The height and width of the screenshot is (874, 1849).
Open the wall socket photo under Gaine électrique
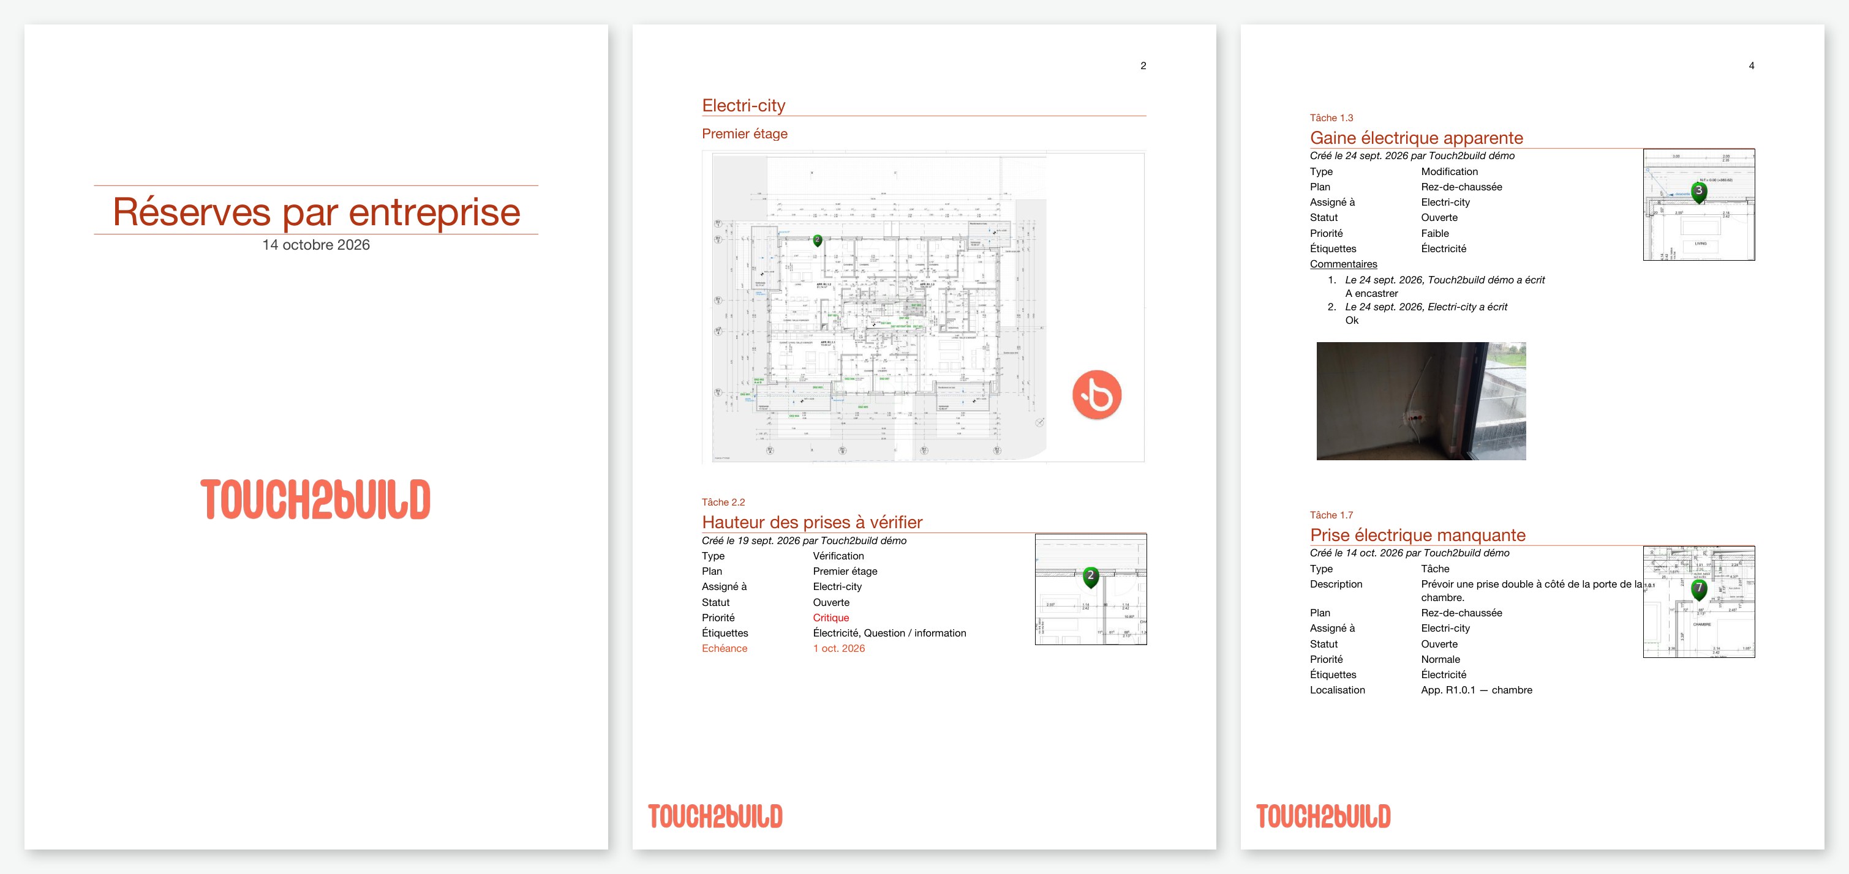click(1422, 401)
